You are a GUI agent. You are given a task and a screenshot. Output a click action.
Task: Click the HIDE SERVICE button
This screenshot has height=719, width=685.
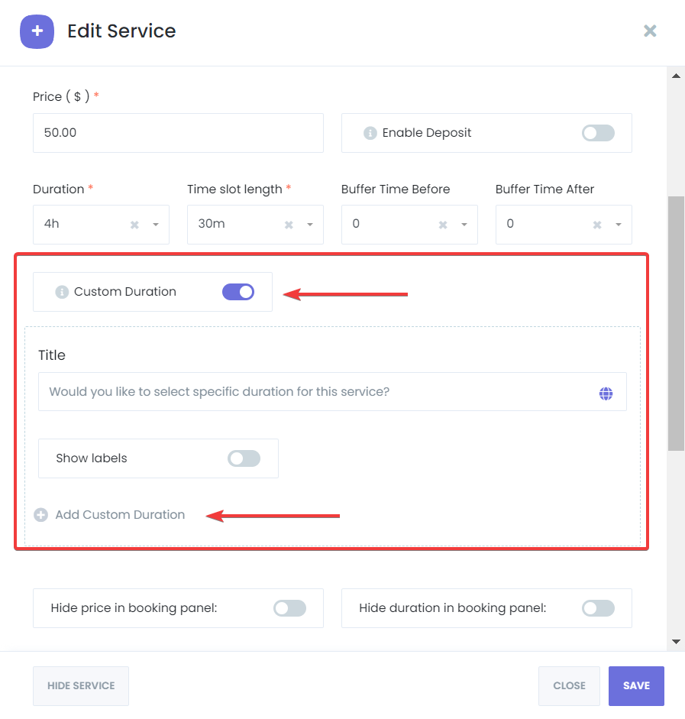(x=80, y=685)
